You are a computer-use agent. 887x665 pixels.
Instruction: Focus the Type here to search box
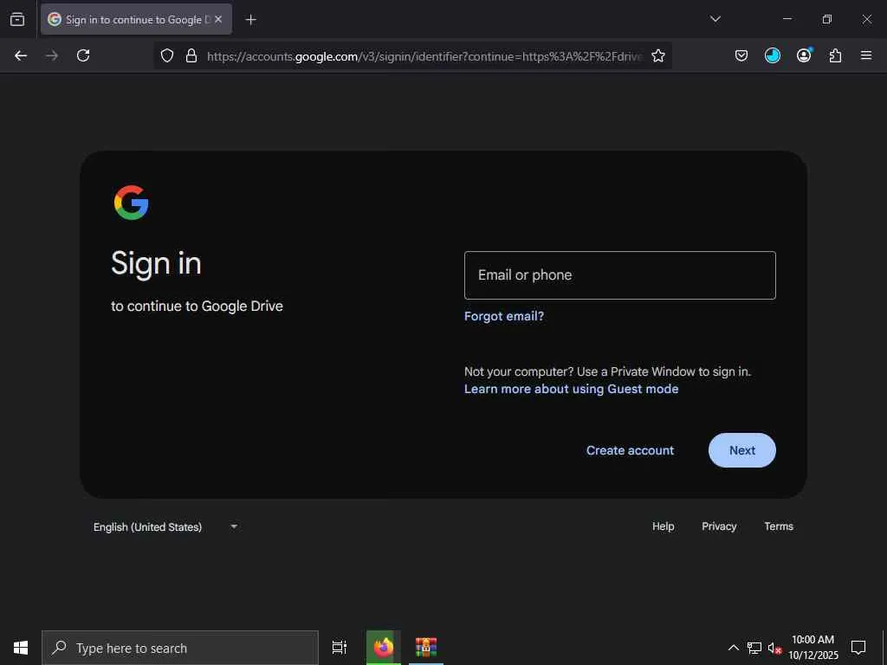tap(180, 648)
